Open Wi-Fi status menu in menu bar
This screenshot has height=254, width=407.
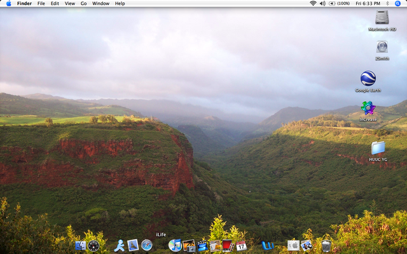coord(314,3)
